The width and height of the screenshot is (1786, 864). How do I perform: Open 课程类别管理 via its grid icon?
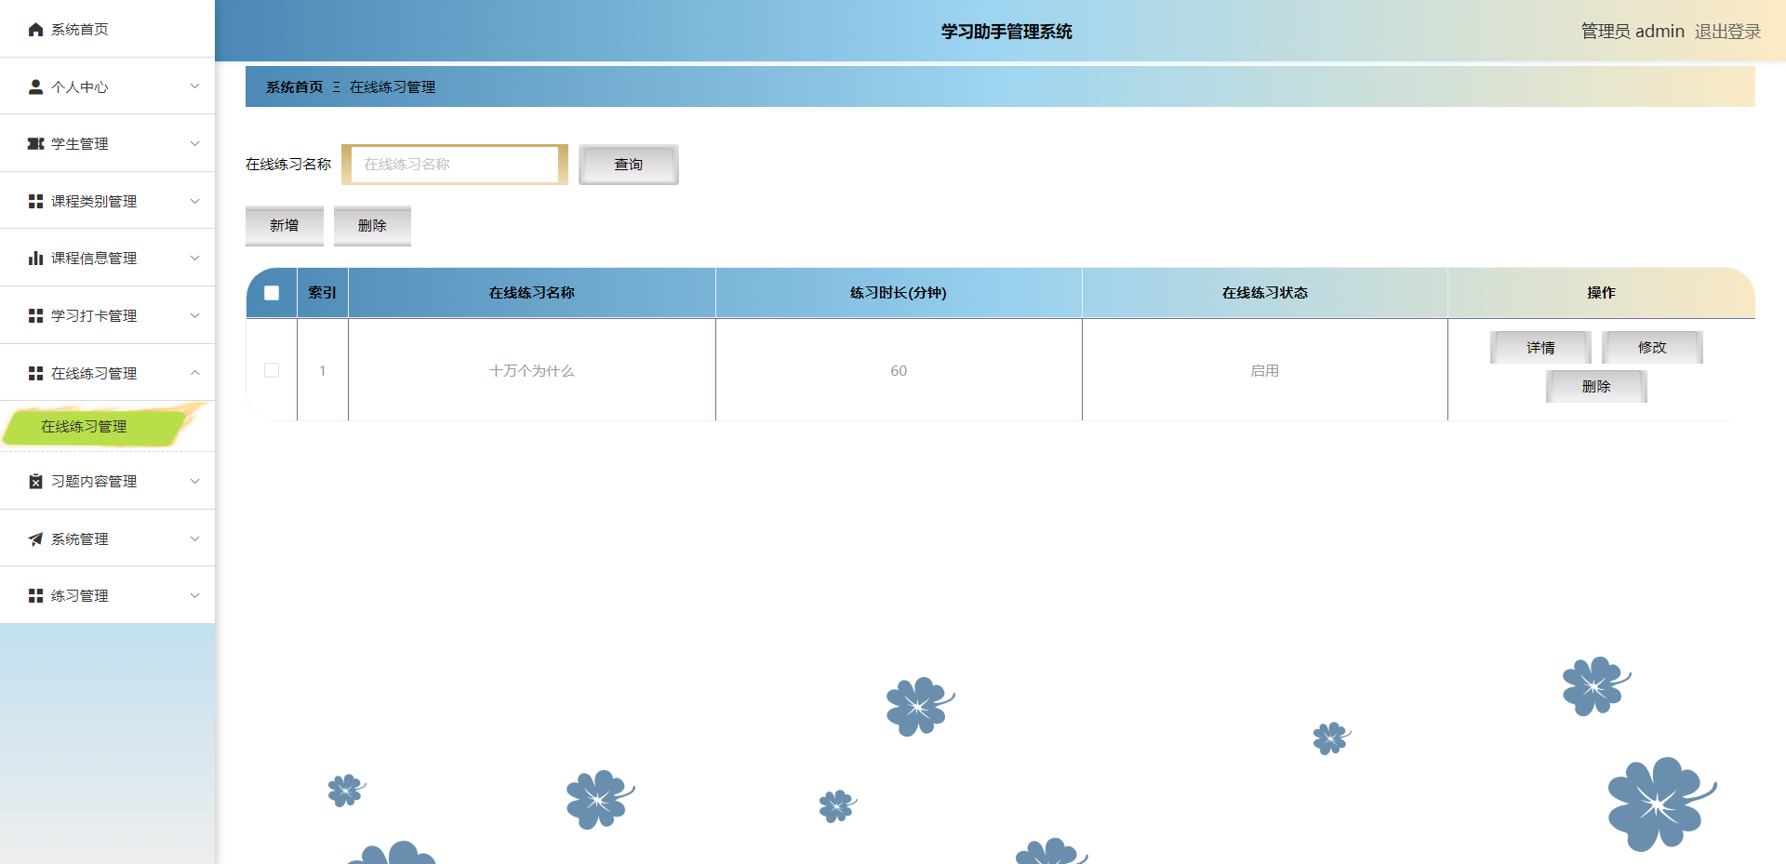[x=35, y=201]
